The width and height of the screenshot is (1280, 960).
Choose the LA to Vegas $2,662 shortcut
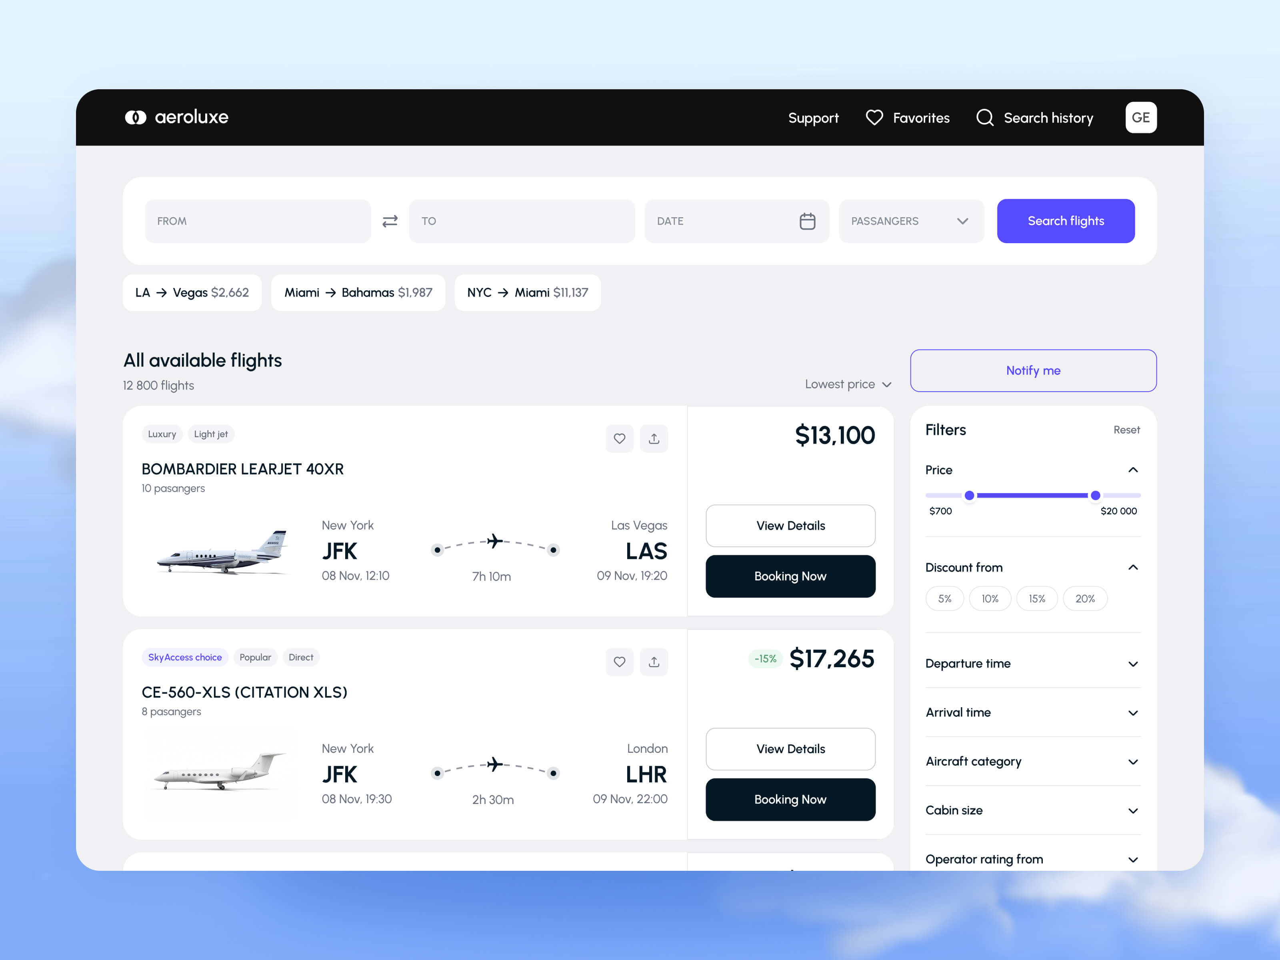point(192,293)
